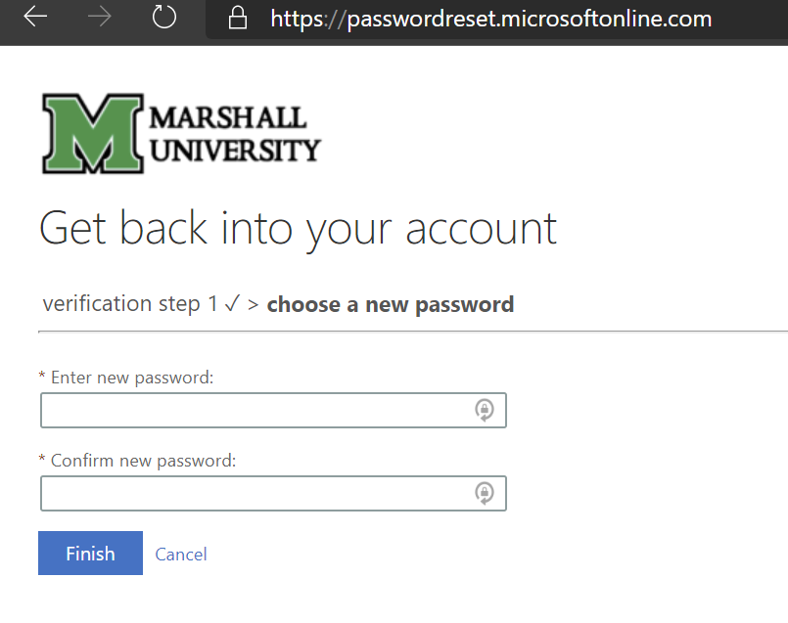Click the verification step checkmark
Image resolution: width=788 pixels, height=623 pixels.
pos(232,303)
